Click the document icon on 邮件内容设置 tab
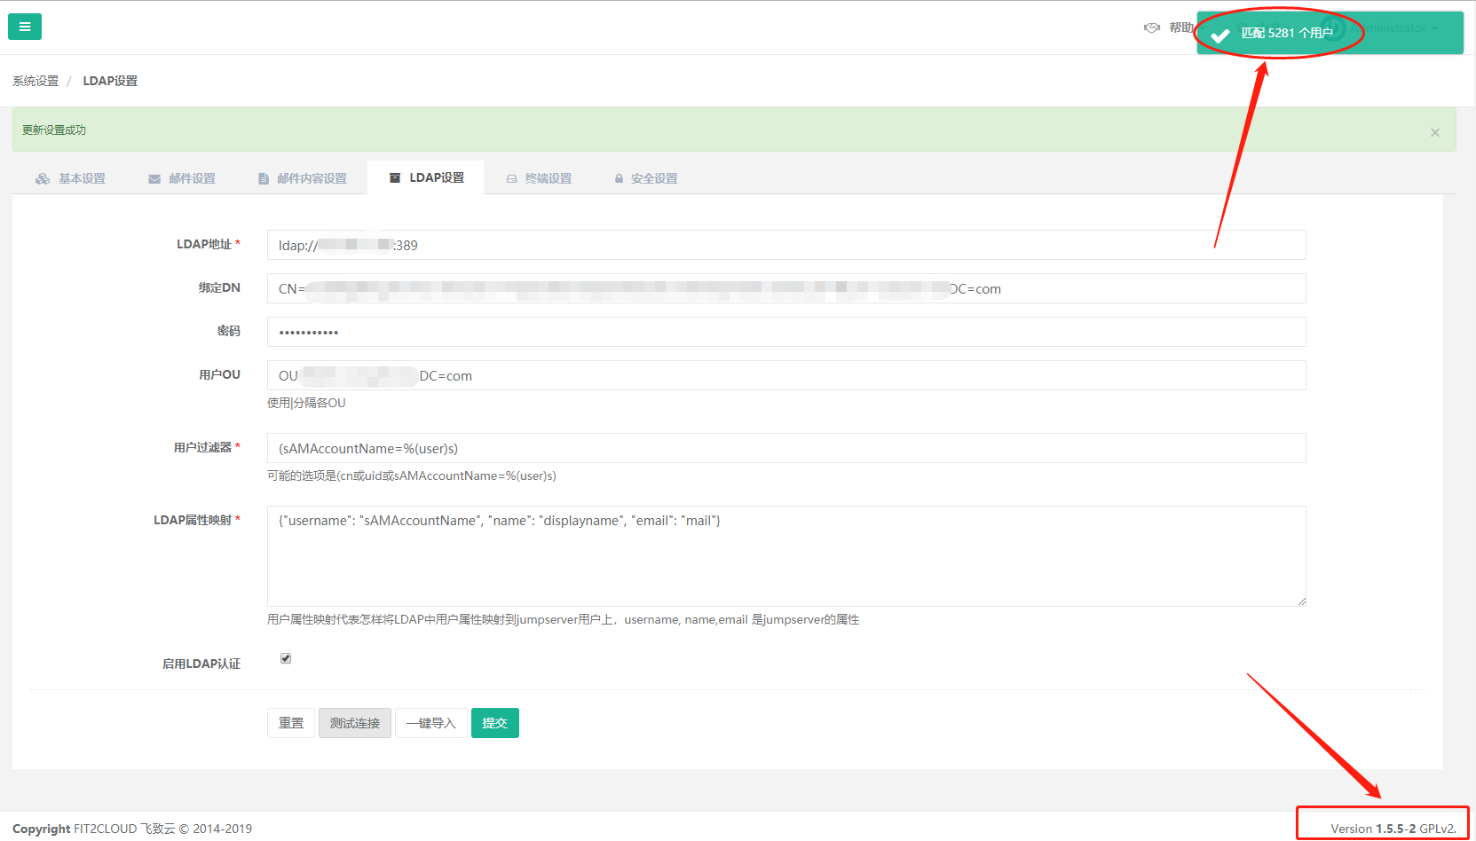This screenshot has height=841, width=1476. (264, 179)
